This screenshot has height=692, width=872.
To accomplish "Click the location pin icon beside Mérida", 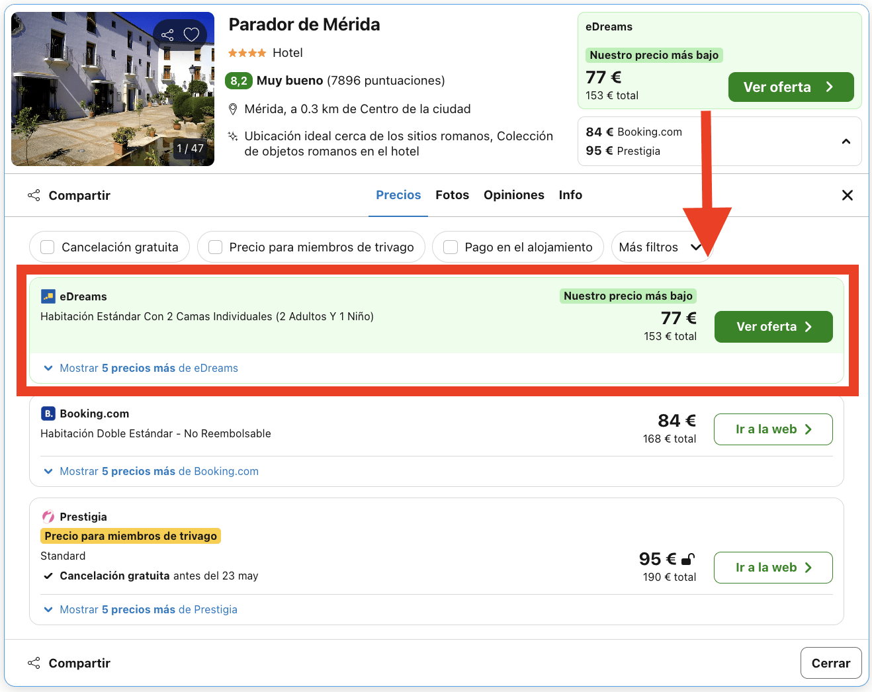I will (x=233, y=109).
